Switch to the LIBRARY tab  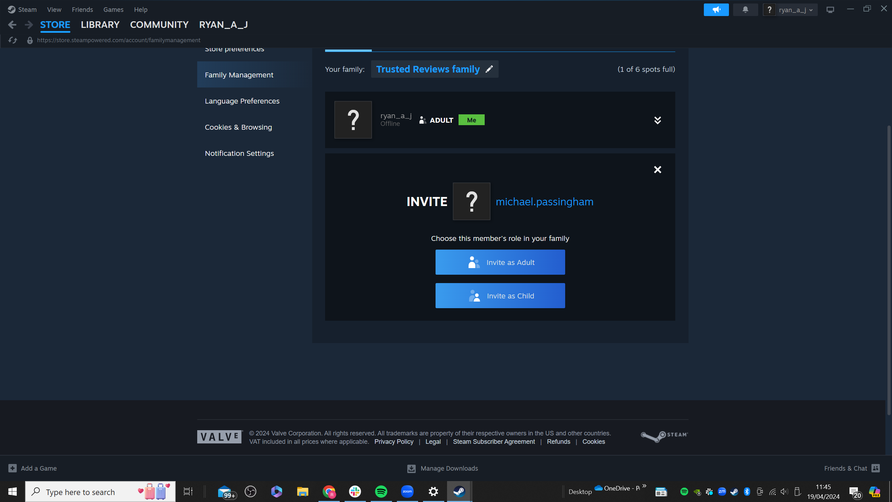click(100, 24)
